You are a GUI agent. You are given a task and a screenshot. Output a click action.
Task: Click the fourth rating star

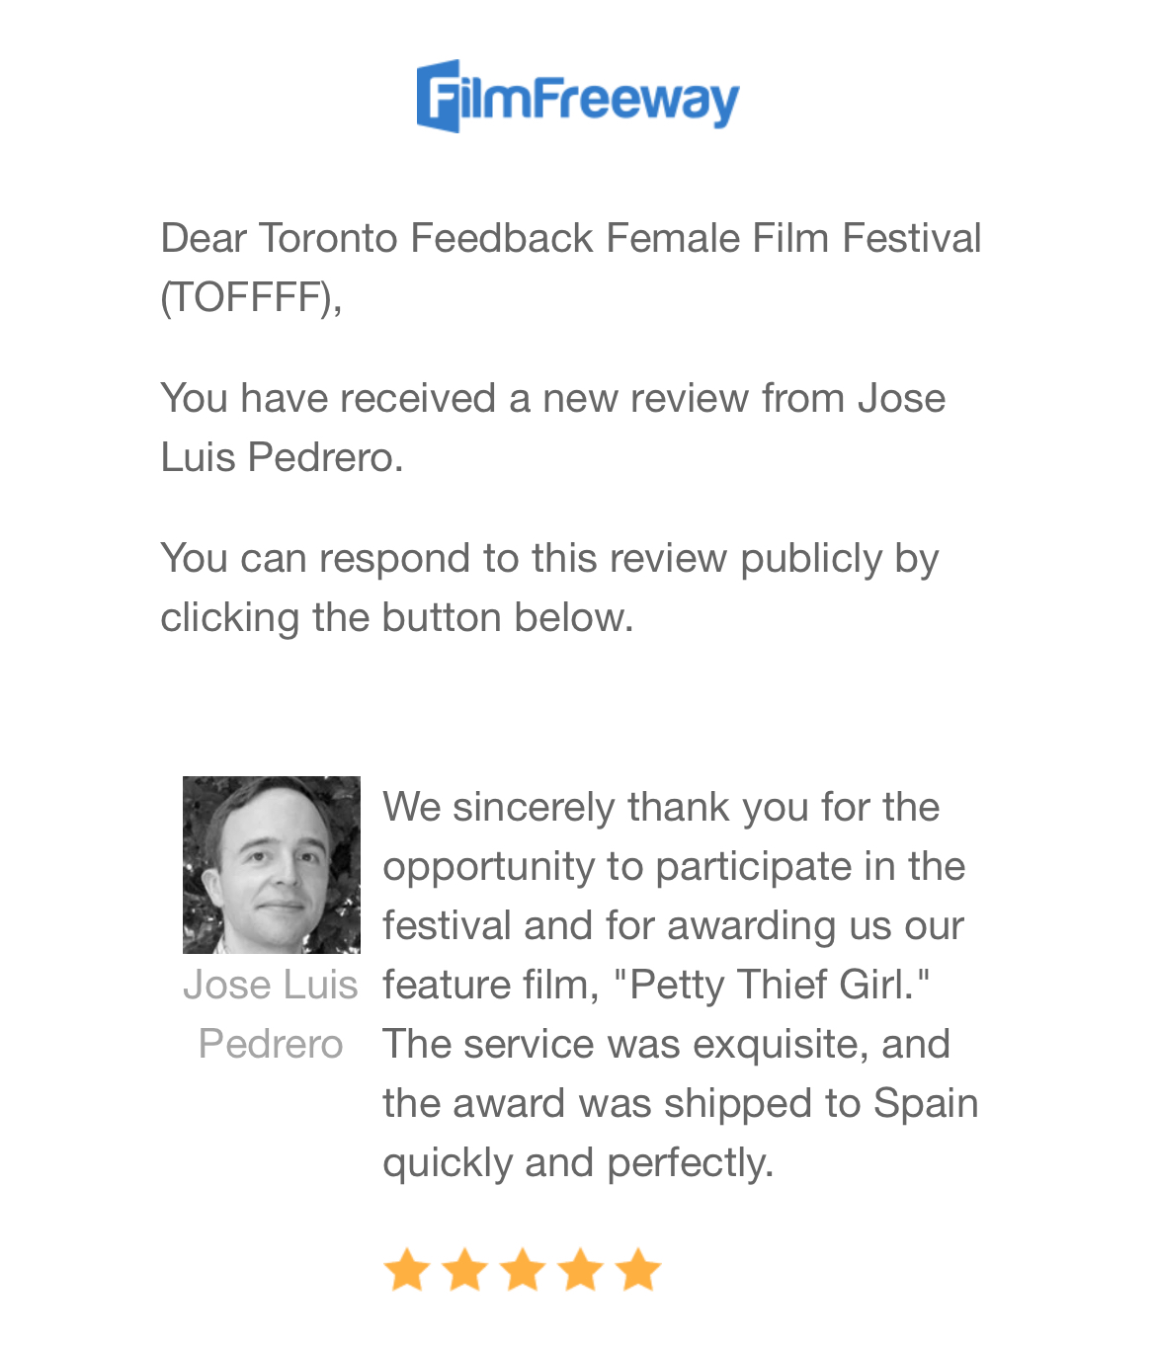(580, 1270)
